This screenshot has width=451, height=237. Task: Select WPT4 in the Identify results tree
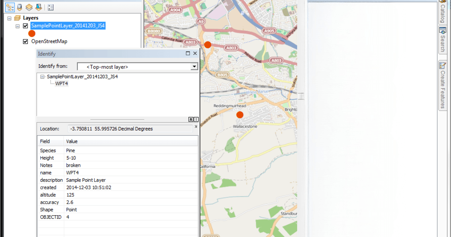[x=62, y=84]
